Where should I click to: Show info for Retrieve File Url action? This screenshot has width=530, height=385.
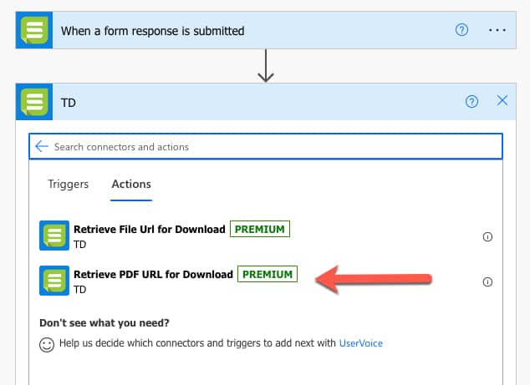coord(487,236)
